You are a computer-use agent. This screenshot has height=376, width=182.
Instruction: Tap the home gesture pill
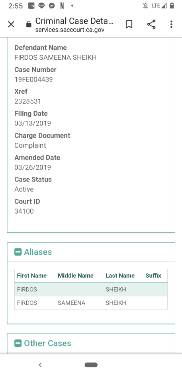click(91, 365)
